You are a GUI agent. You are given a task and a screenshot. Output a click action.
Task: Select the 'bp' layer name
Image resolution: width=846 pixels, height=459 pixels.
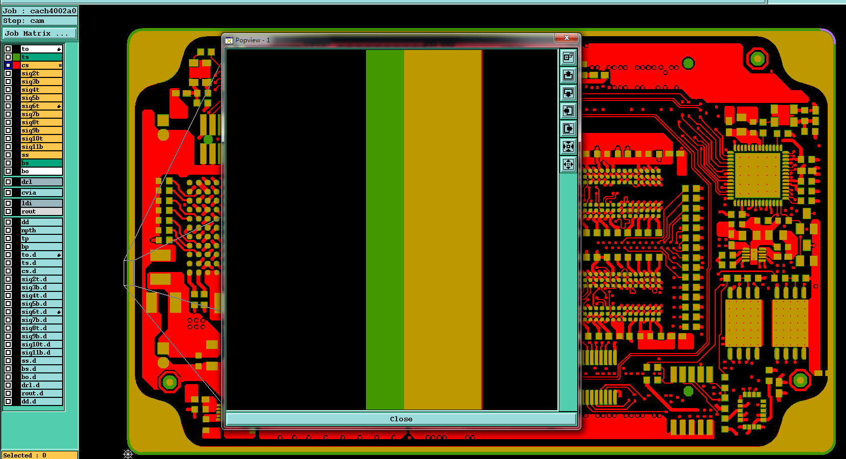41,247
